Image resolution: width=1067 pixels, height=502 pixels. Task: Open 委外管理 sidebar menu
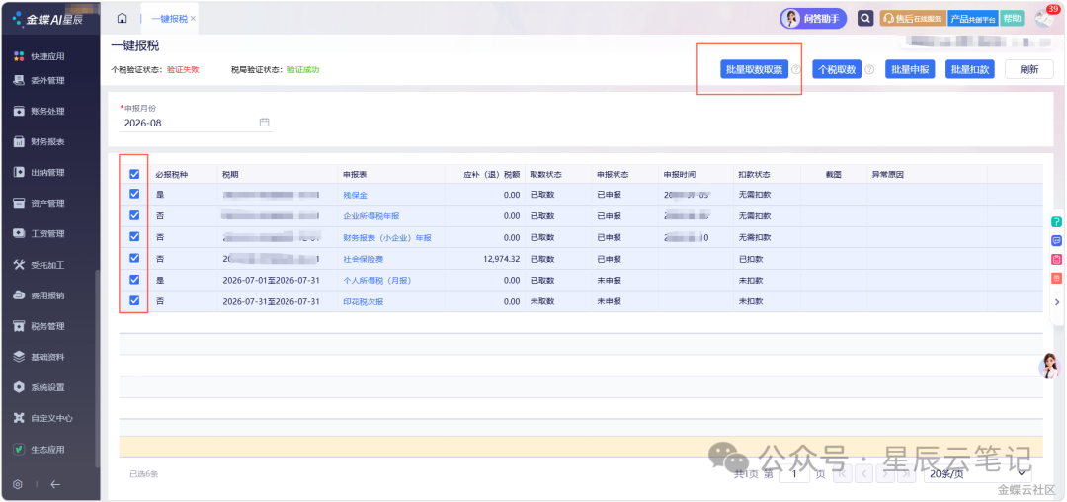click(x=47, y=80)
